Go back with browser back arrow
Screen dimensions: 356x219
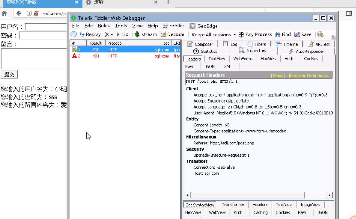click(x=19, y=13)
